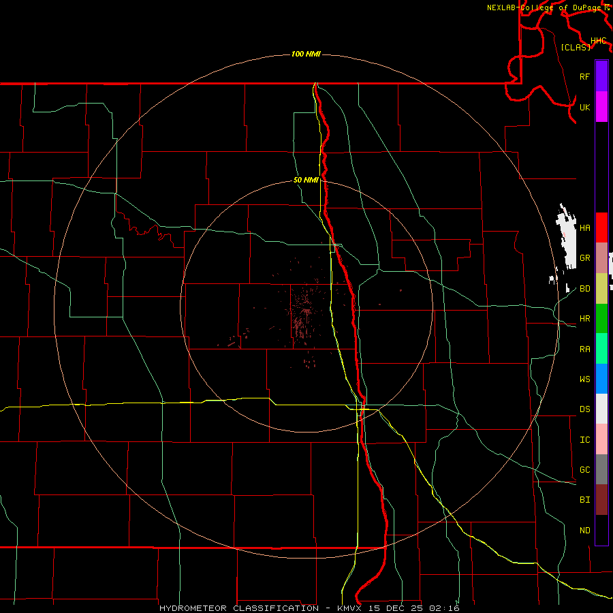Viewport: 613px width, 613px height.
Task: Click the HHC product label
Action: point(598,41)
